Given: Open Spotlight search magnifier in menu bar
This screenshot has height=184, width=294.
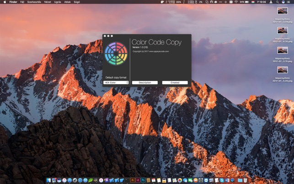Looking at the screenshot, I should (x=278, y=2).
